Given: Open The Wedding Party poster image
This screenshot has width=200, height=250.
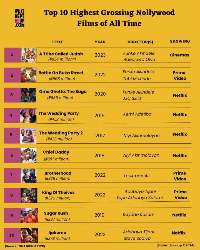Looking at the screenshot, I should [28, 116].
